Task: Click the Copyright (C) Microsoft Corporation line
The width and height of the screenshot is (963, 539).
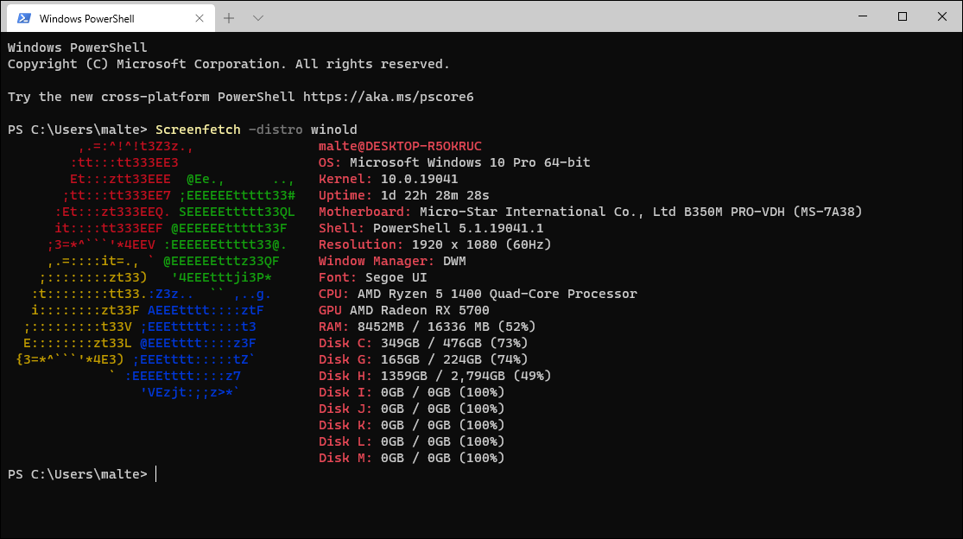Action: point(229,64)
